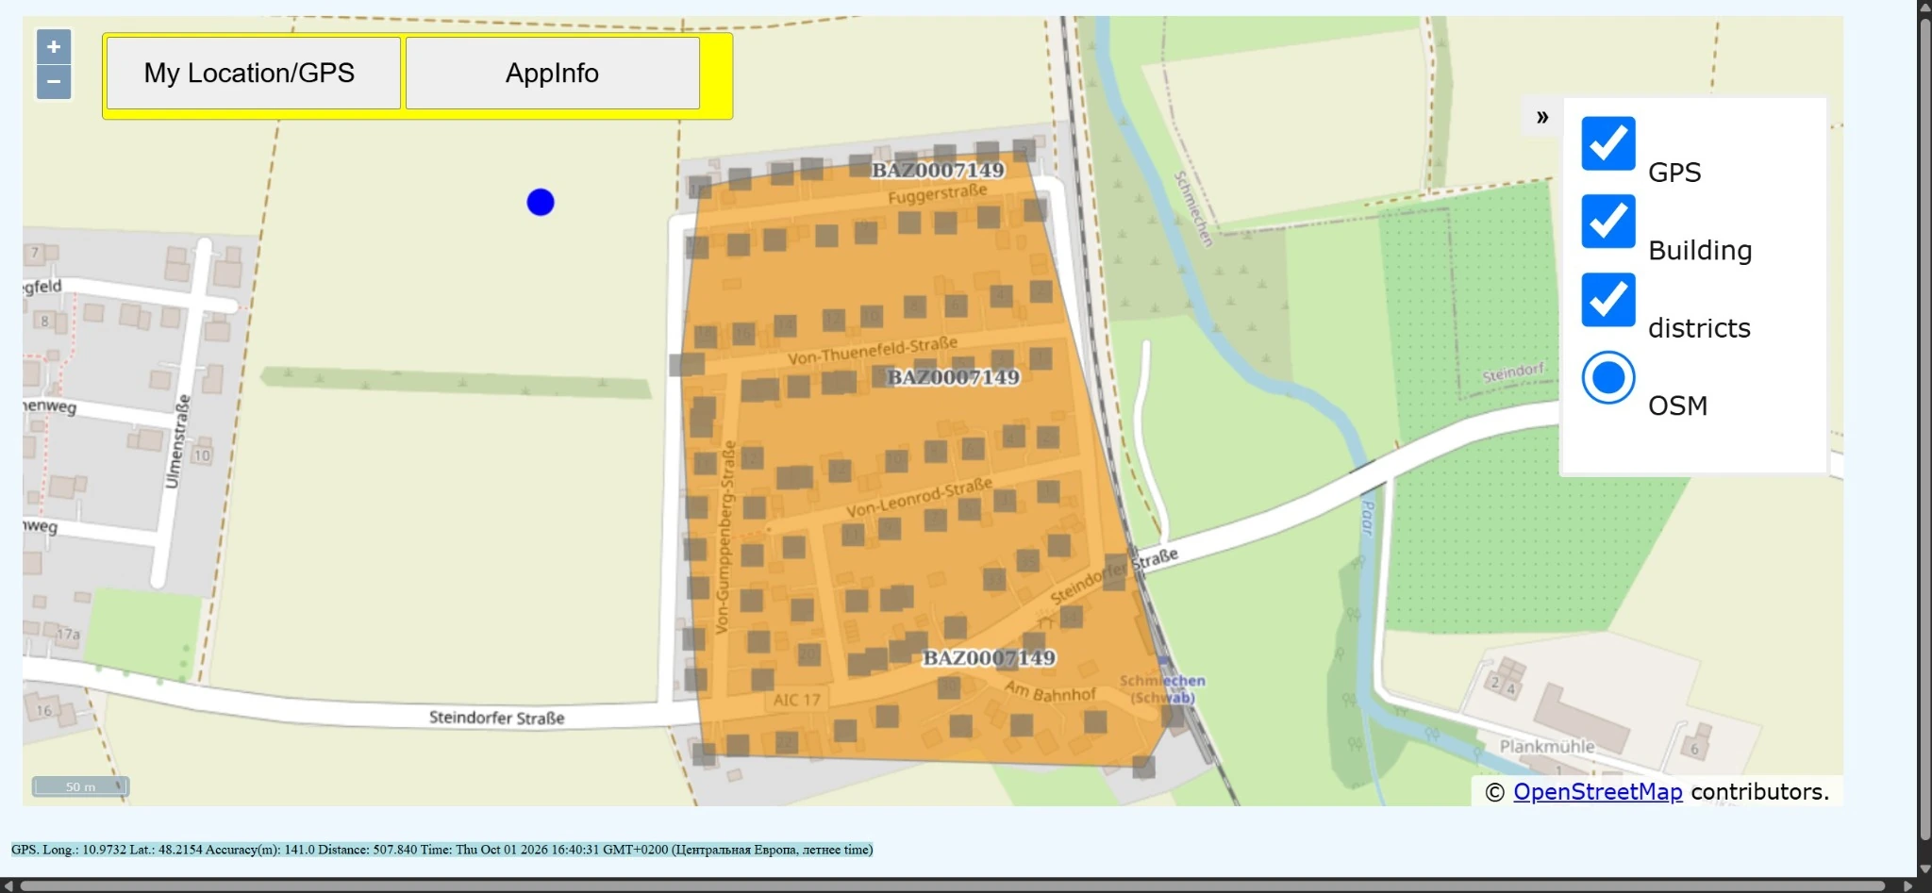The image size is (1932, 893).
Task: Click the blue GPS position dot
Action: (541, 202)
